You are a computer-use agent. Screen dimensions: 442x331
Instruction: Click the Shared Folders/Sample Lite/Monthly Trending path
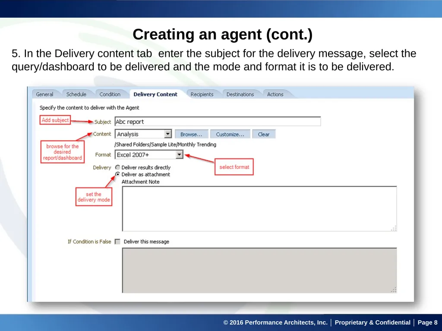165,144
